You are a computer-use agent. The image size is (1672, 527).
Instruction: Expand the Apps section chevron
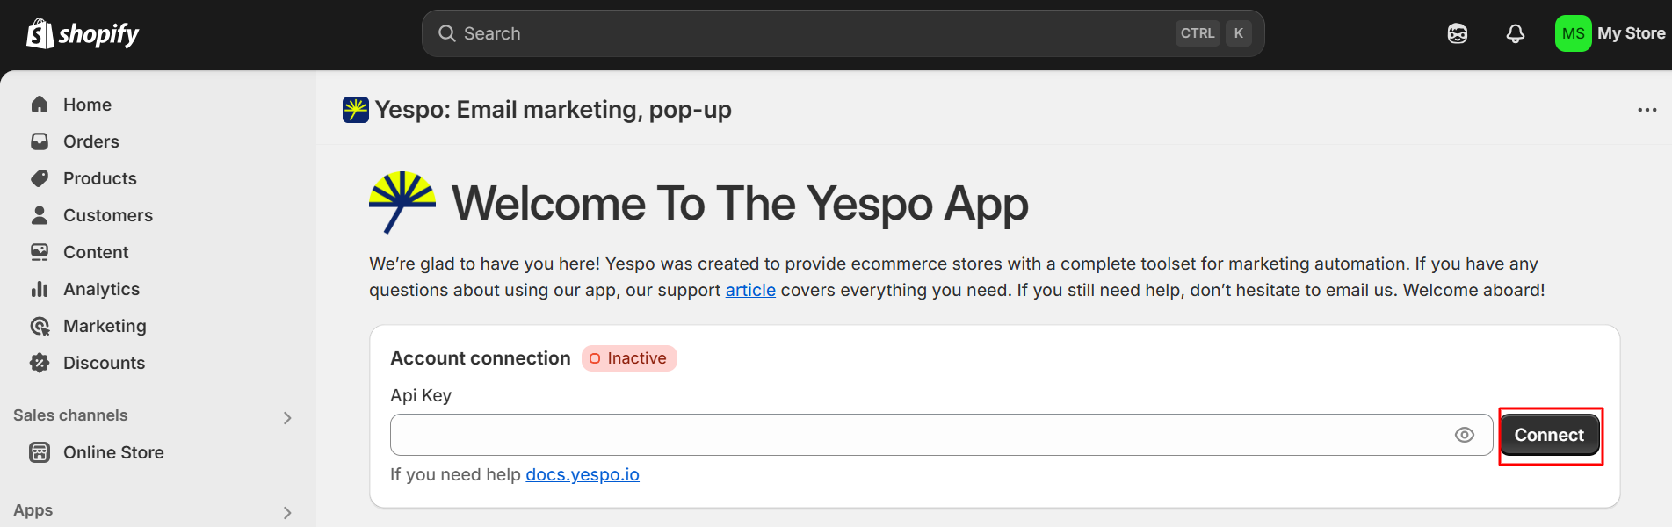pyautogui.click(x=286, y=512)
